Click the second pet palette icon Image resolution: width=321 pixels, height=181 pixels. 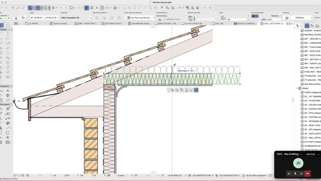(x=177, y=90)
